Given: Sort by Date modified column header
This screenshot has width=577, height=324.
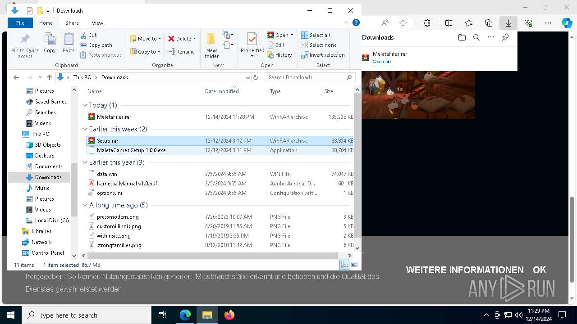Looking at the screenshot, I should pos(234,91).
